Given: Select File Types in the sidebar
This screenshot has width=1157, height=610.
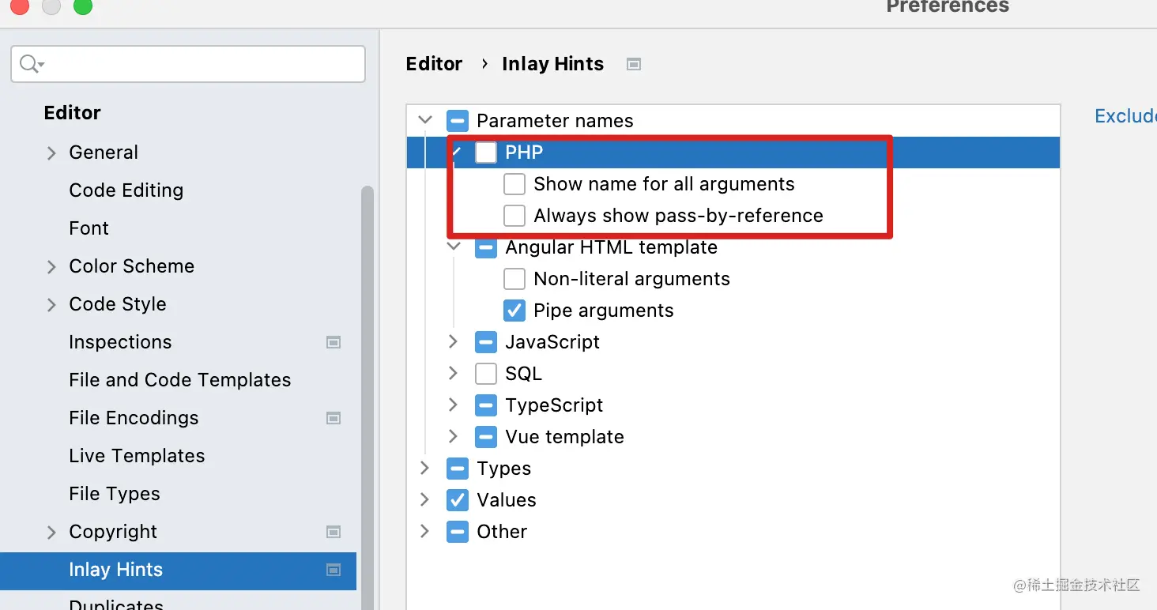Looking at the screenshot, I should click(115, 494).
